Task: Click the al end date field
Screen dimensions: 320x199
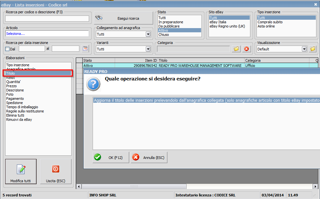Action: pyautogui.click(x=65, y=49)
